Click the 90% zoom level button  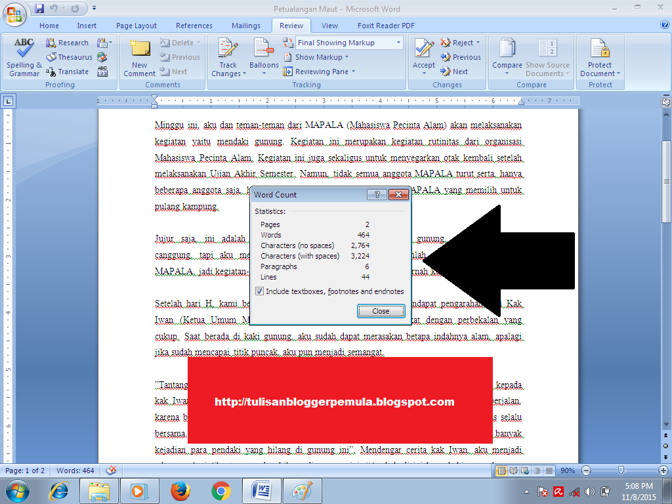tap(568, 471)
